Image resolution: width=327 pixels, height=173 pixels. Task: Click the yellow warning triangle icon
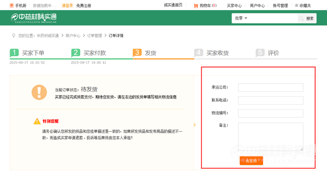pos(37,121)
